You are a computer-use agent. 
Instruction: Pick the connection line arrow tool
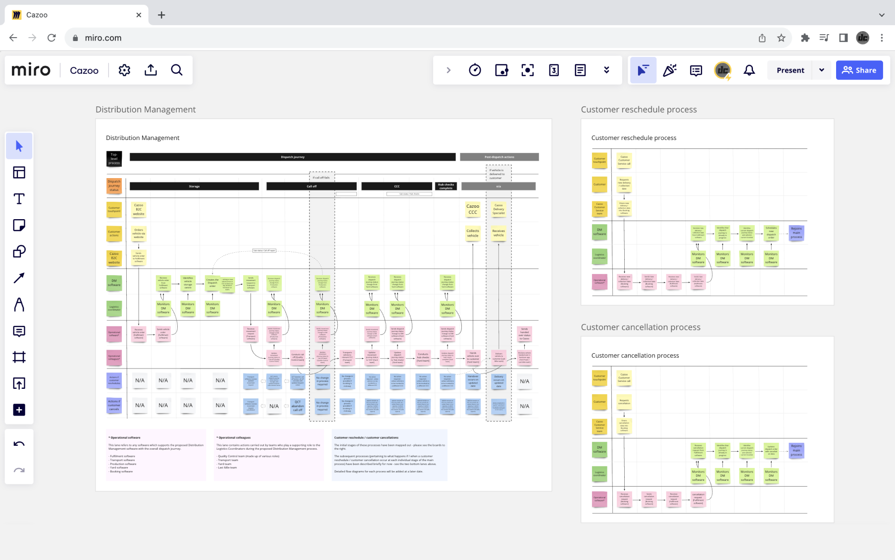pos(19,278)
